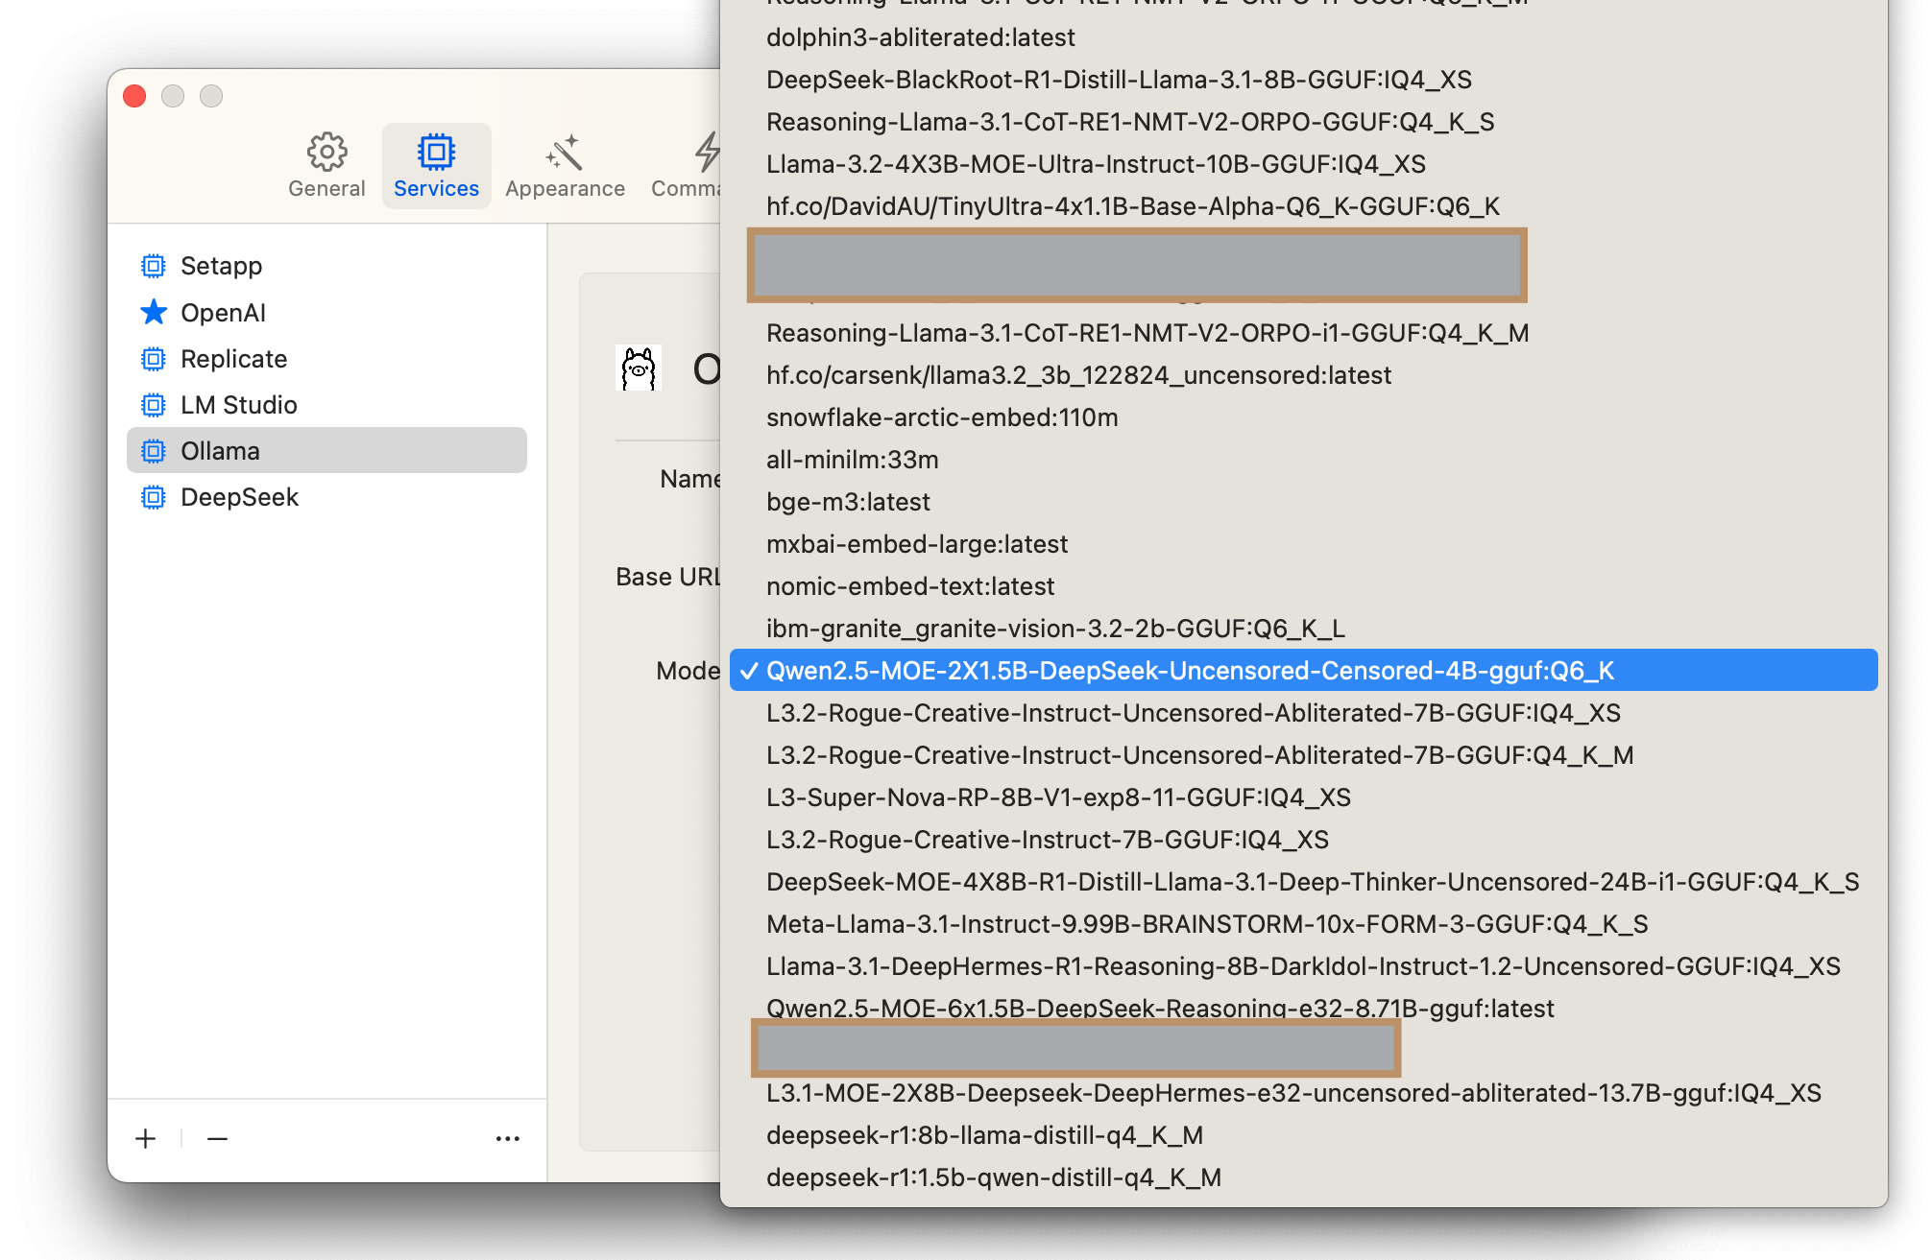Select checked Qwen2.5-MOE-2X1.5B-DeepSeek-Uncensored-Censored-4B model

[1304, 671]
